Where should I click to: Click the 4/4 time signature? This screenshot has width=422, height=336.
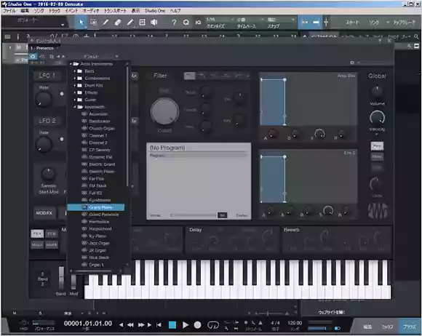coord(275,323)
